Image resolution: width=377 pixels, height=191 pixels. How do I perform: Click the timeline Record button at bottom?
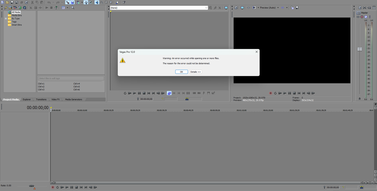(x=53, y=187)
